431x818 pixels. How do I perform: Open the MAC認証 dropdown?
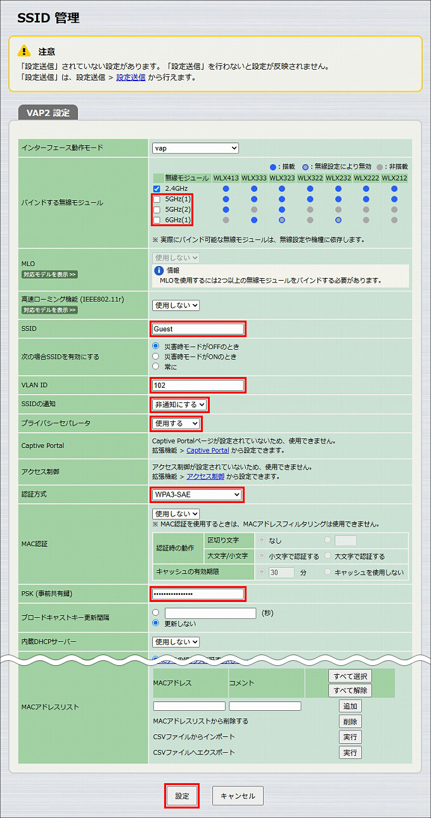176,514
